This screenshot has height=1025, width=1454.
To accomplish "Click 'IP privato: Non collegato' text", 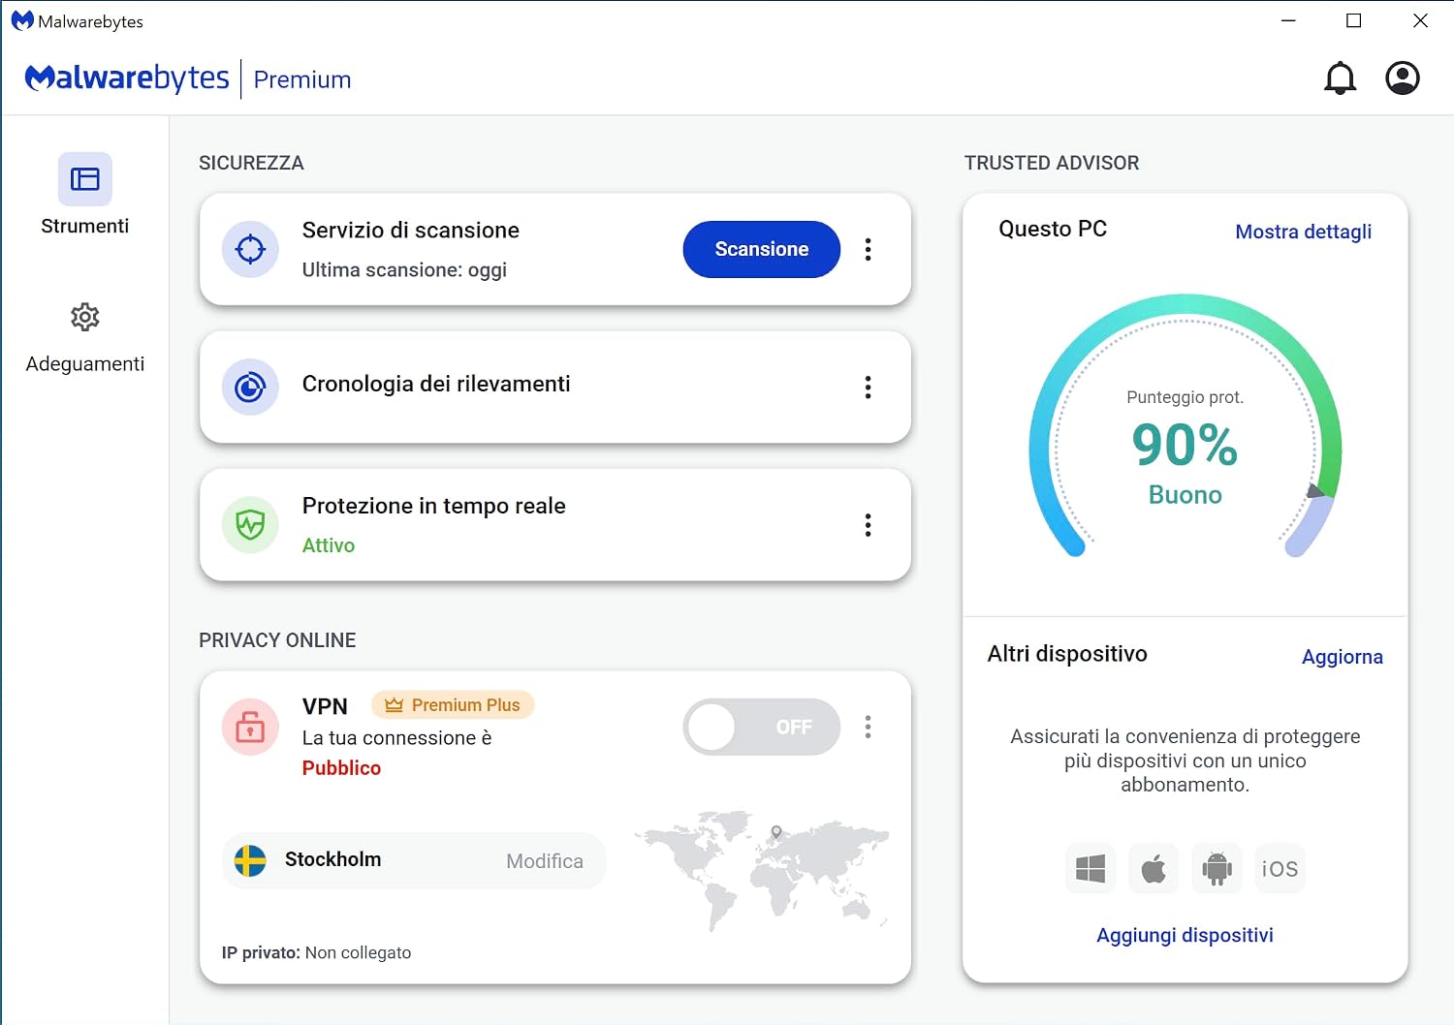I will [x=316, y=952].
